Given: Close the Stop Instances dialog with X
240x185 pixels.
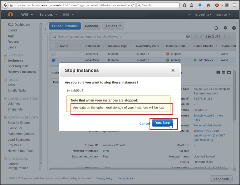Looking at the screenshot, I should click(x=173, y=70).
